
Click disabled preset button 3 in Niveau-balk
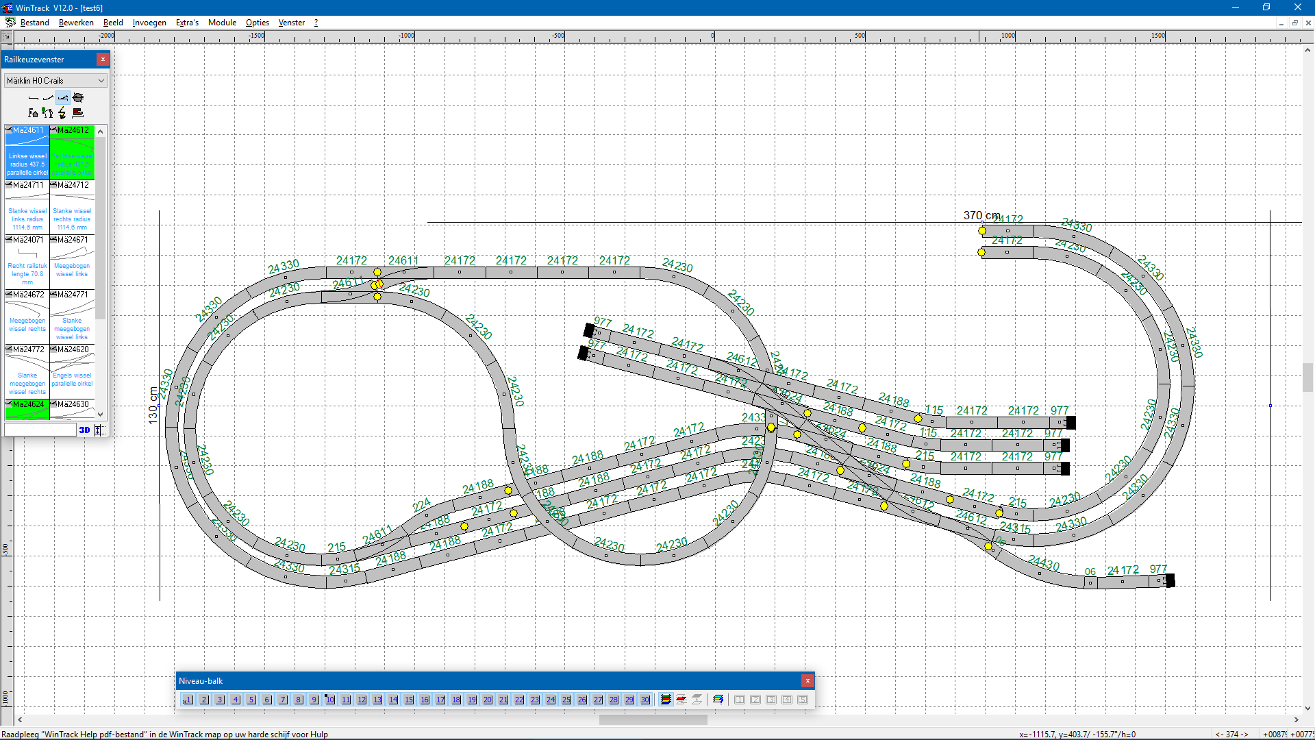click(771, 700)
